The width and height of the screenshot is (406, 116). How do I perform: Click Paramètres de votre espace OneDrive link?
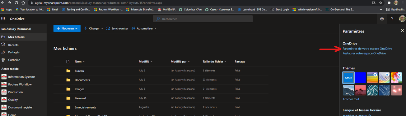(x=367, y=49)
